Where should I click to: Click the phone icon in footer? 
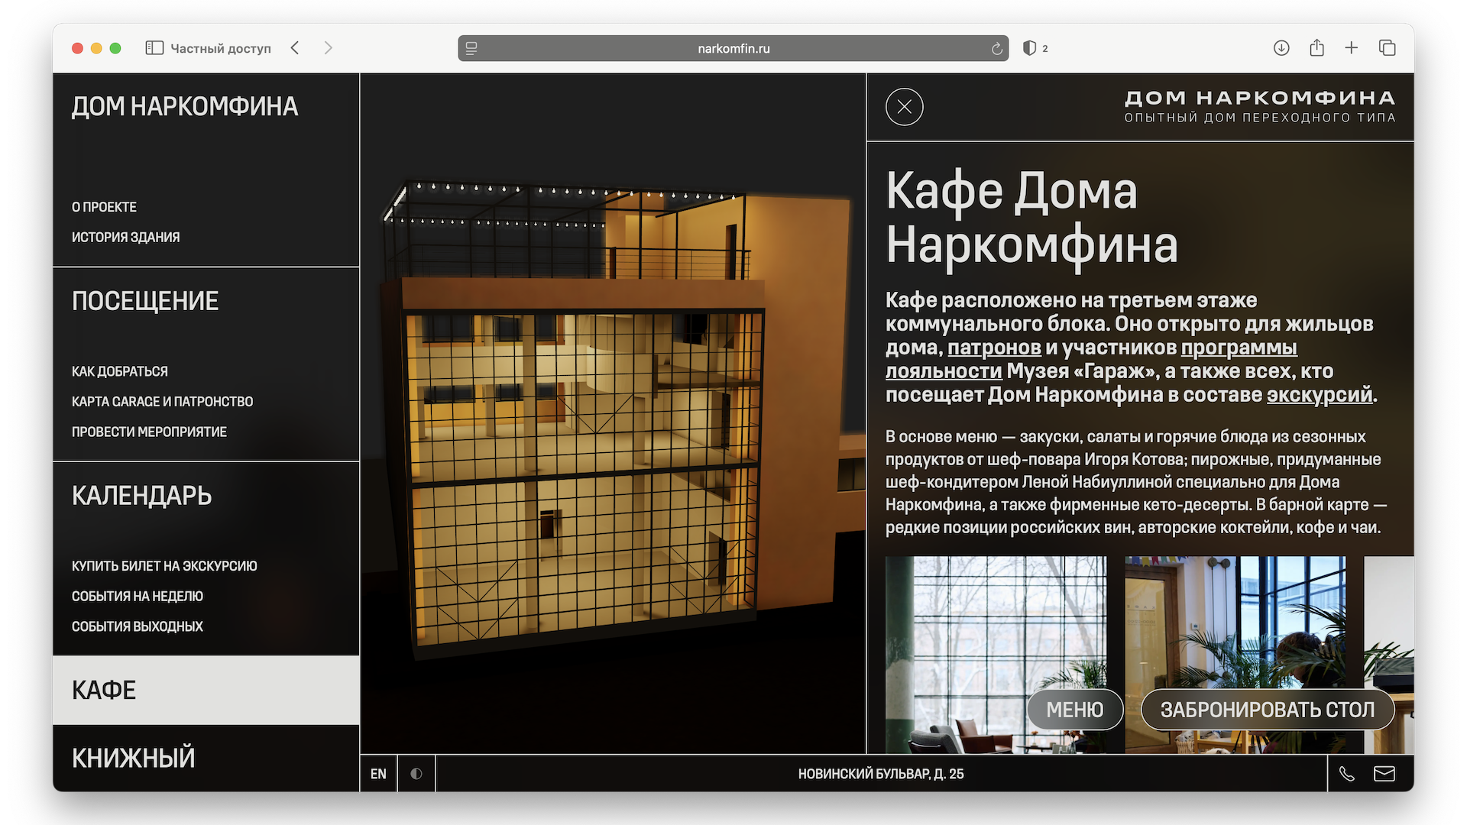click(1347, 774)
